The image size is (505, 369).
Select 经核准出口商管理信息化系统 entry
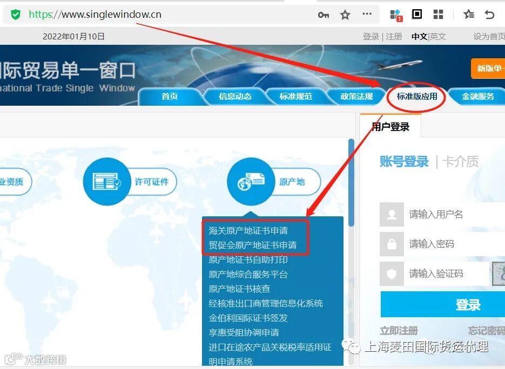(266, 303)
